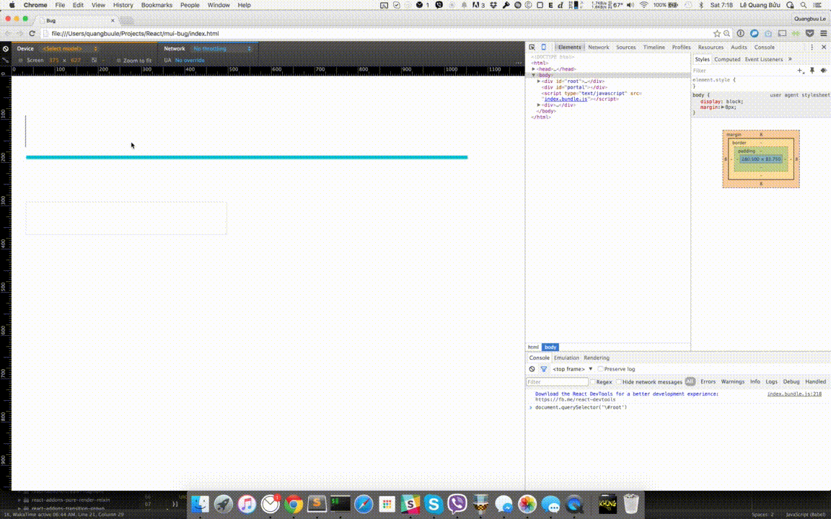The image size is (831, 519).
Task: Expand the last div node in body
Action: click(x=539, y=105)
